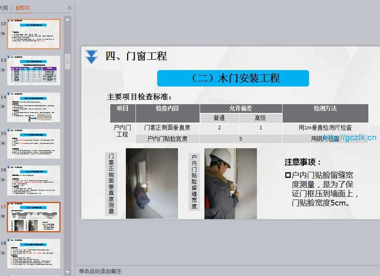
Task: Click the 四、门窗工程 slide title
Action: (136, 56)
